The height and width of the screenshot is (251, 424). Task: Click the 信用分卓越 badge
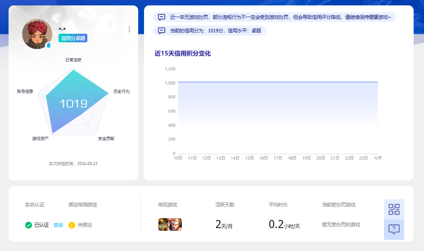[73, 38]
